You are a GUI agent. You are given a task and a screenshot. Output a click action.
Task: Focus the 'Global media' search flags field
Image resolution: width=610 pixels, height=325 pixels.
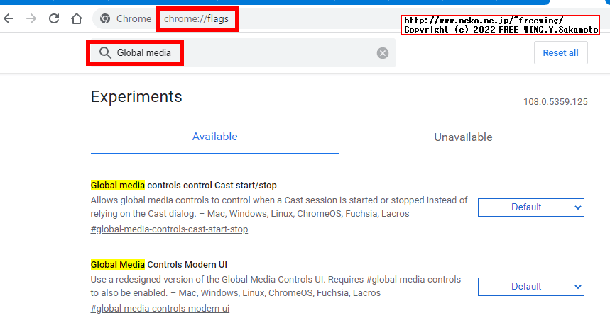[241, 52]
